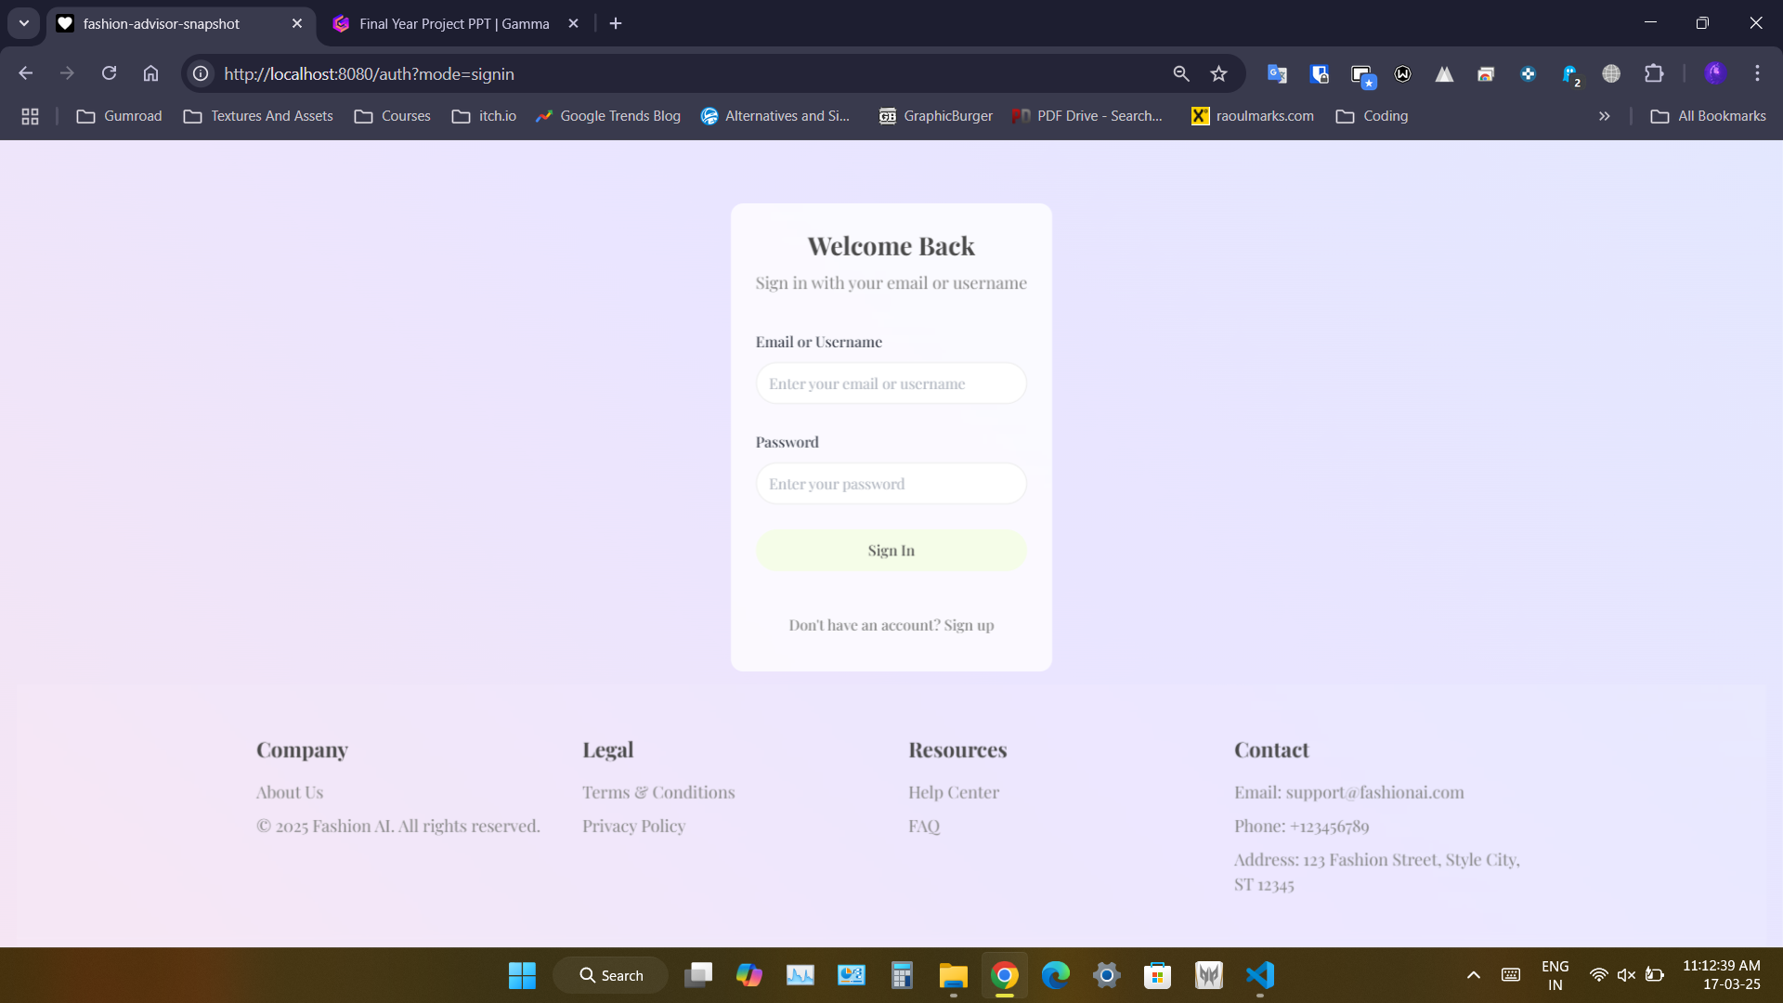Open a new browser tab
This screenshot has width=1783, height=1003.
pyautogui.click(x=616, y=23)
